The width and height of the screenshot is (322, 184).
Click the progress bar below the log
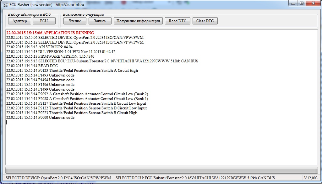pyautogui.click(x=161, y=171)
